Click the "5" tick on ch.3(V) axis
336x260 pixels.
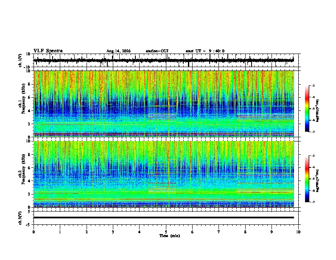(x=29, y=212)
